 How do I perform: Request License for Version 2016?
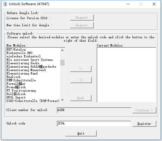82,17
